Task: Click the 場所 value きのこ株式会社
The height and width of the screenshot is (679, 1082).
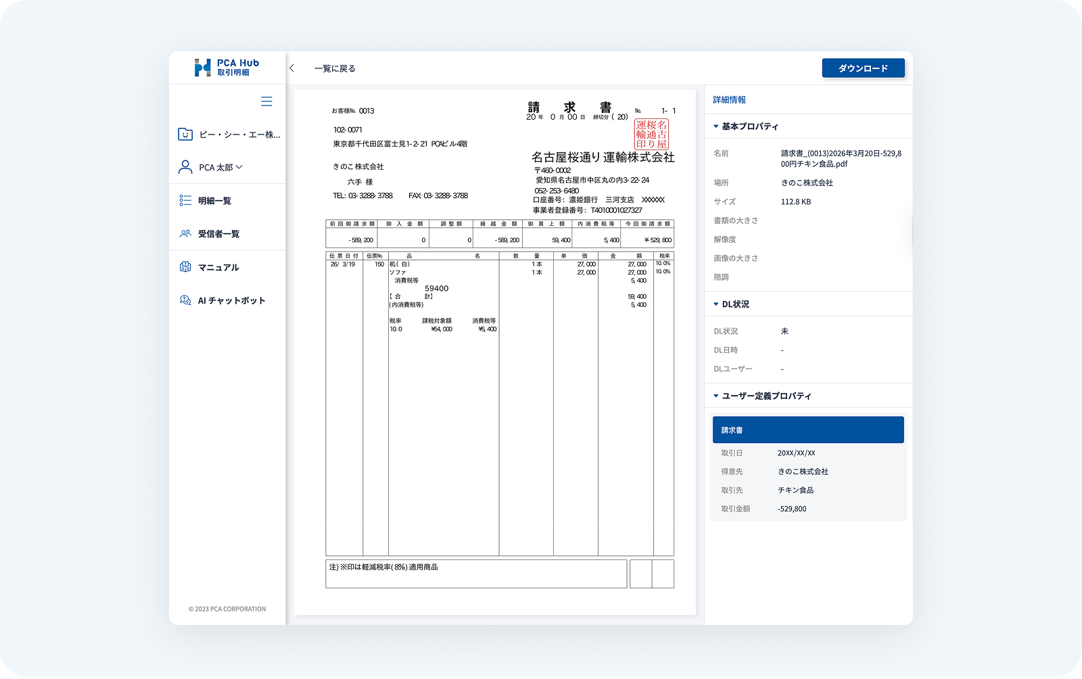Action: click(807, 183)
